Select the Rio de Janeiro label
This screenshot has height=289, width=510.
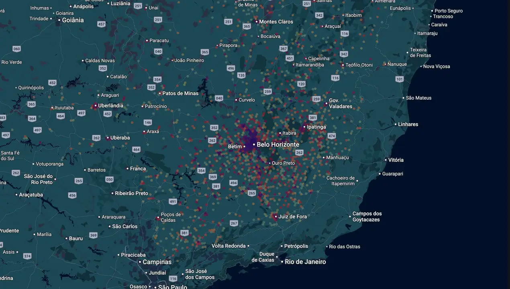coord(306,262)
